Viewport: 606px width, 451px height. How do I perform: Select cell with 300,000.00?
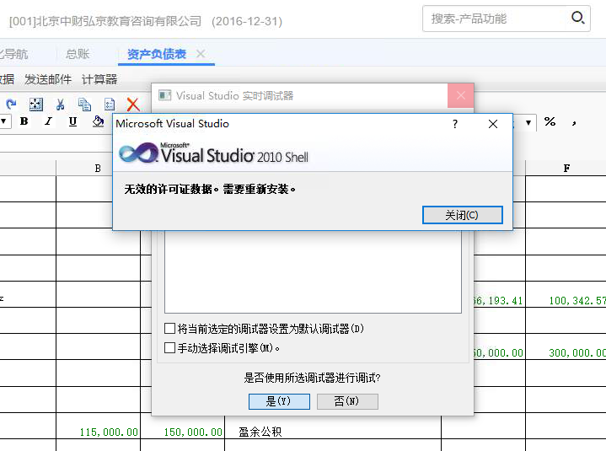[566, 346]
